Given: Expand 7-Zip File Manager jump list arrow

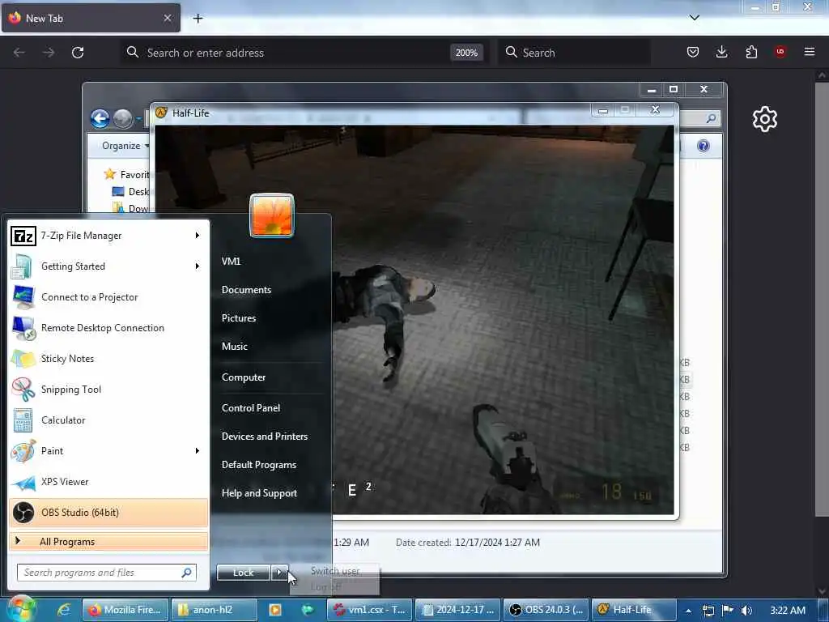Looking at the screenshot, I should pos(198,236).
